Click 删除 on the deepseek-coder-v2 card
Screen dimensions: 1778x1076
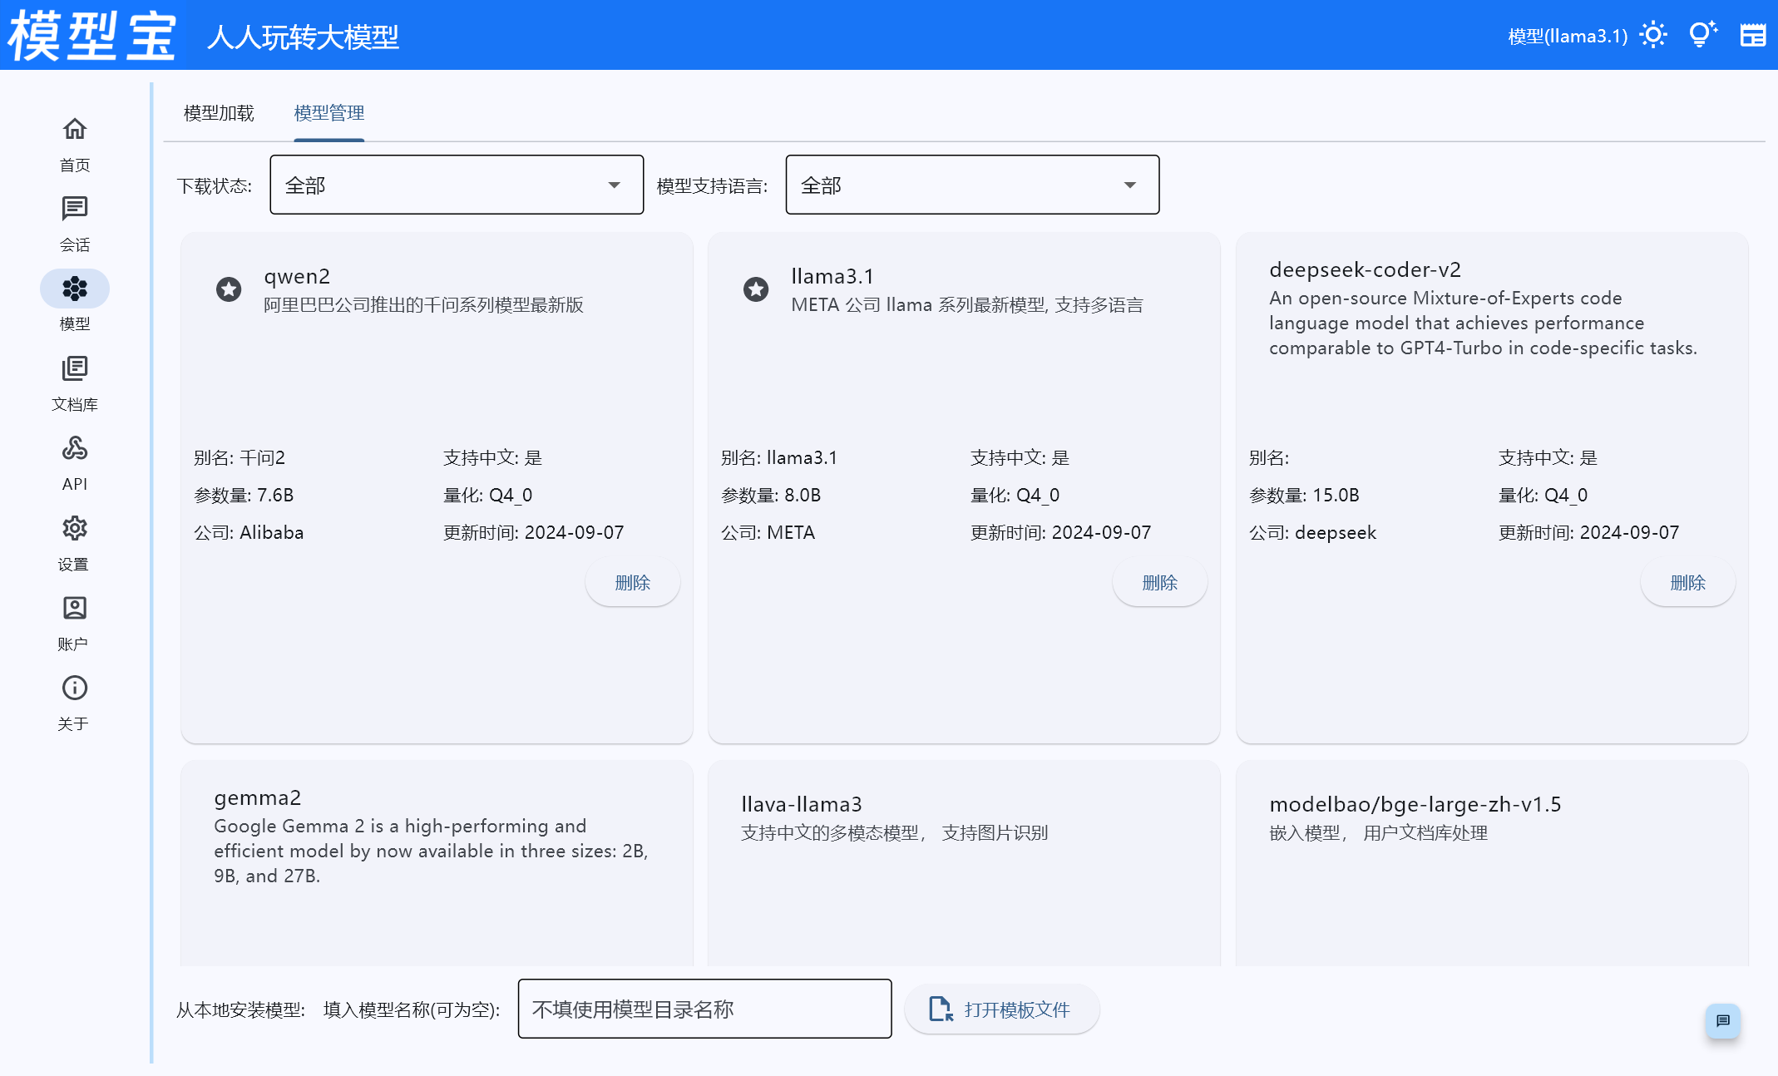click(x=1687, y=583)
